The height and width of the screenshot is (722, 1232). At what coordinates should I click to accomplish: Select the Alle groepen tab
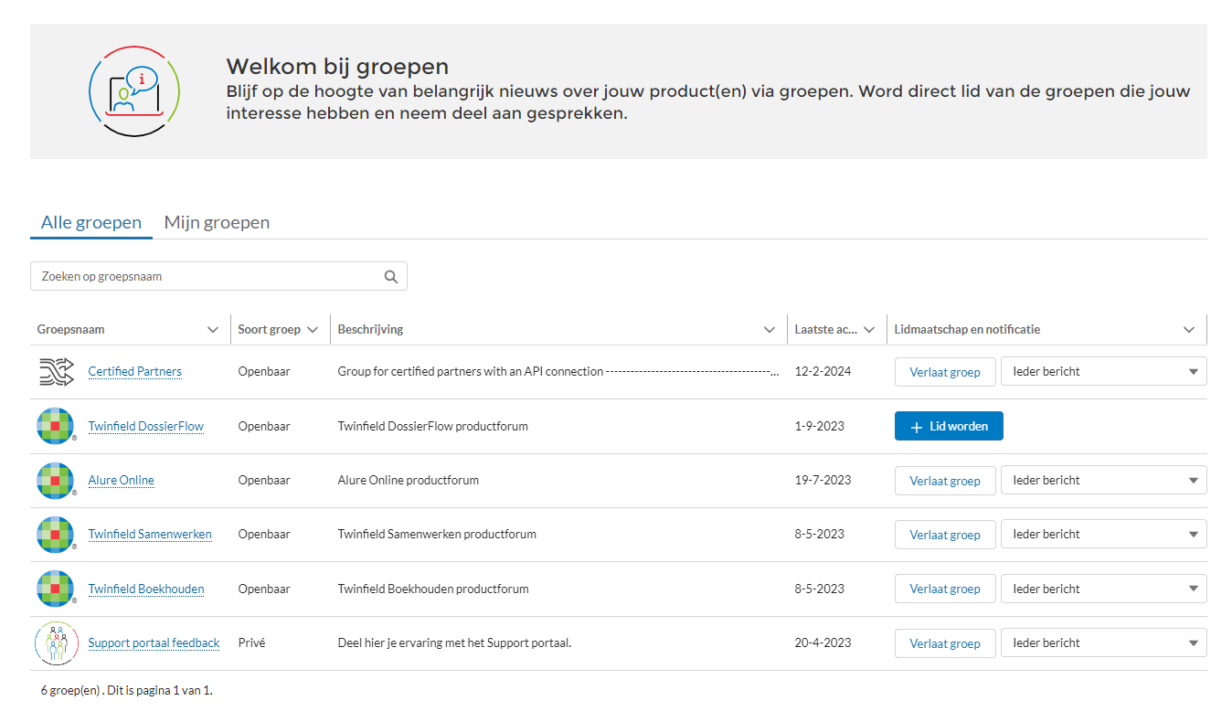(x=91, y=222)
